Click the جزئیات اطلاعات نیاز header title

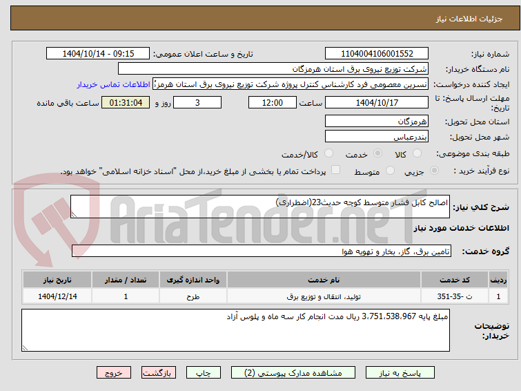click(x=469, y=19)
